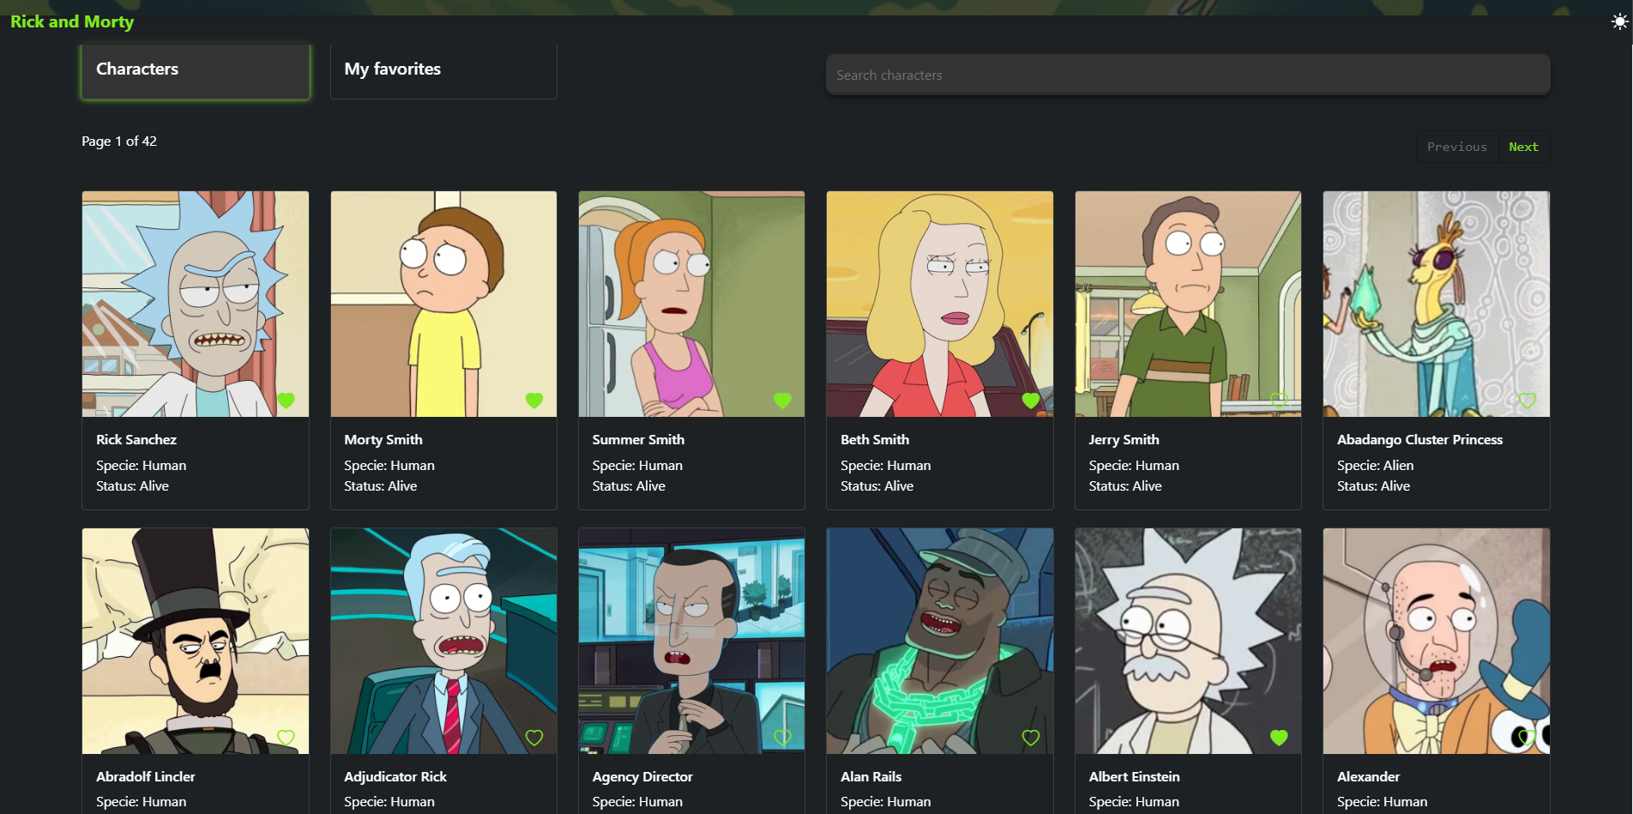
Task: Remove Summer Smith from favorites via heart
Action: point(782,400)
